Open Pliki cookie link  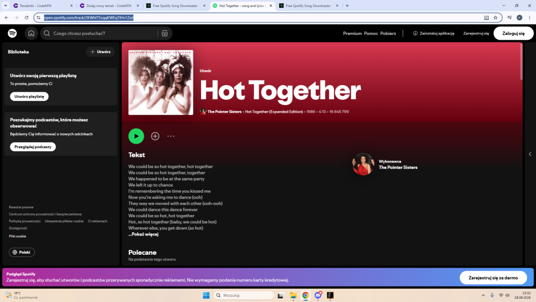[18, 236]
